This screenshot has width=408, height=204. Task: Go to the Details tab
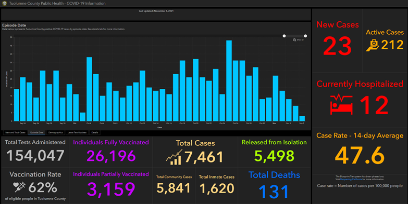(x=95, y=132)
